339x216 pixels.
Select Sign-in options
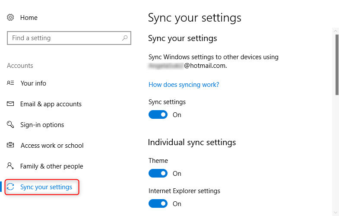click(42, 125)
